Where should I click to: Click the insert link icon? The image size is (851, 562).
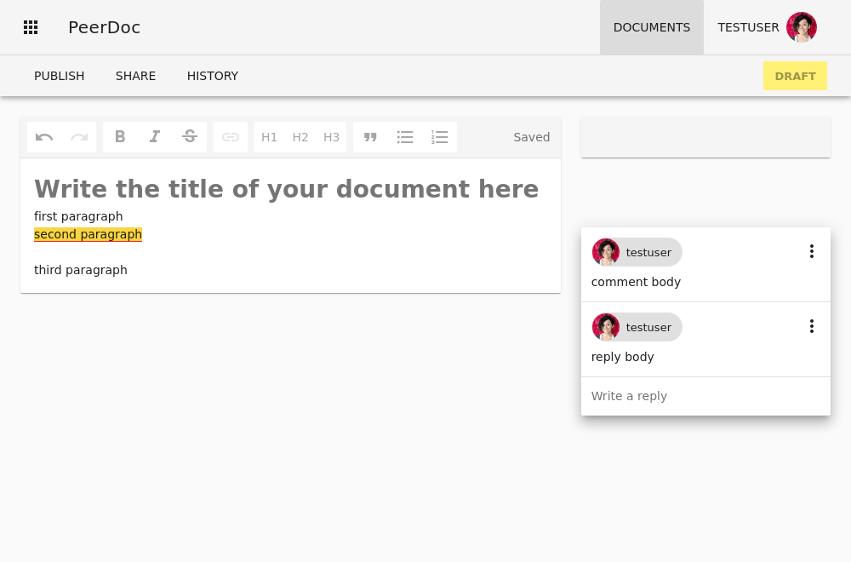coord(231,137)
